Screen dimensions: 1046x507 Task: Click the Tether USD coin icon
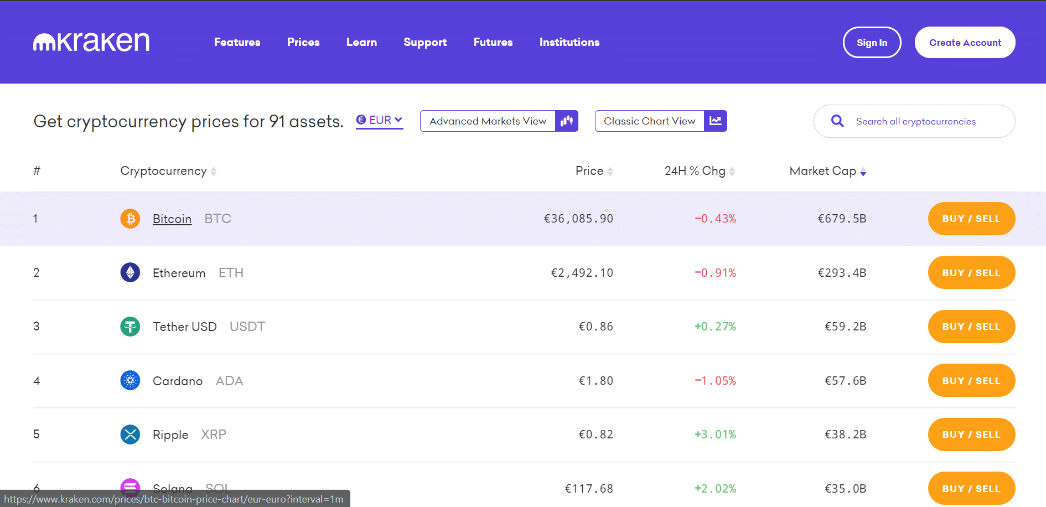tap(130, 327)
